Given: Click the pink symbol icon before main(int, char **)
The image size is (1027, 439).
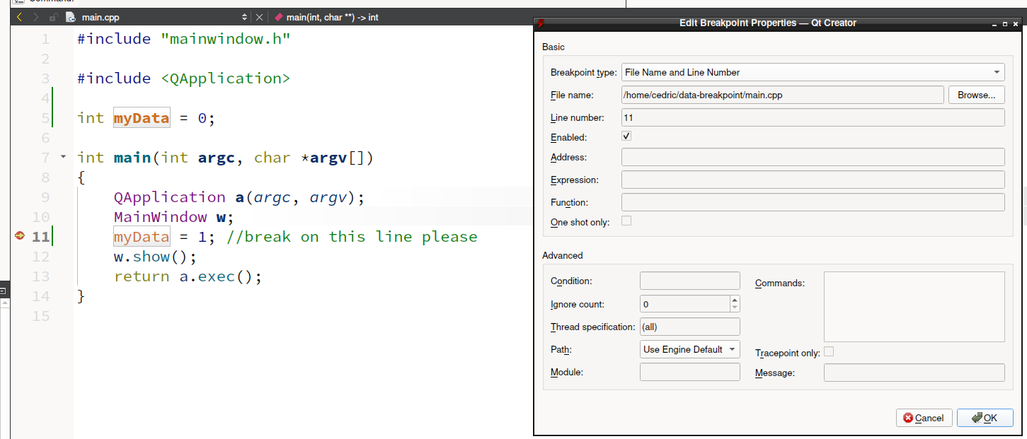Looking at the screenshot, I should (278, 17).
